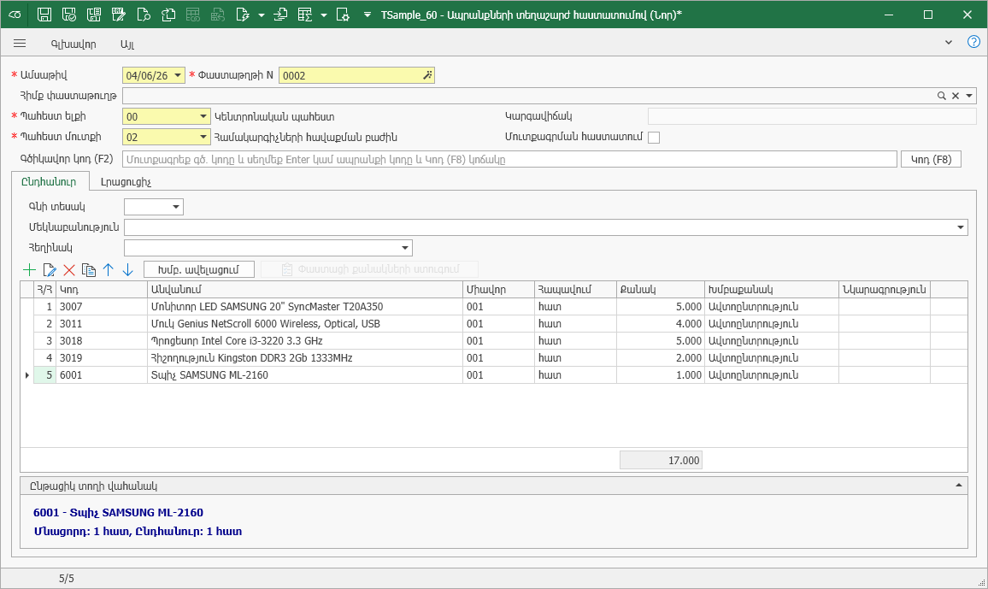Viewport: 988px width, 589px height.
Task: Open the Հեղինակ dropdown arrow
Action: (x=405, y=248)
